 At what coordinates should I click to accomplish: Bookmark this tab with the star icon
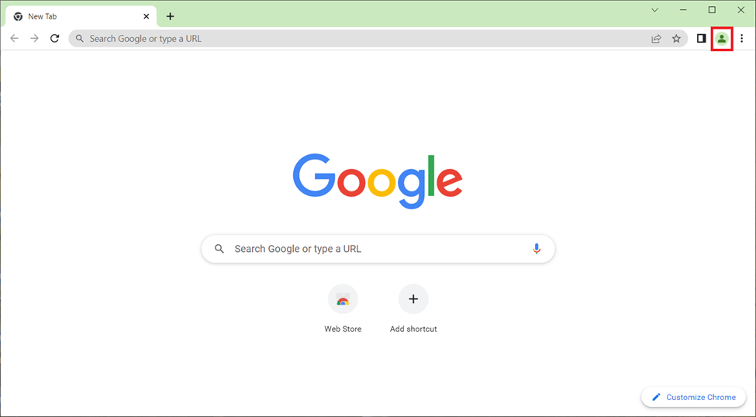pyautogui.click(x=676, y=39)
